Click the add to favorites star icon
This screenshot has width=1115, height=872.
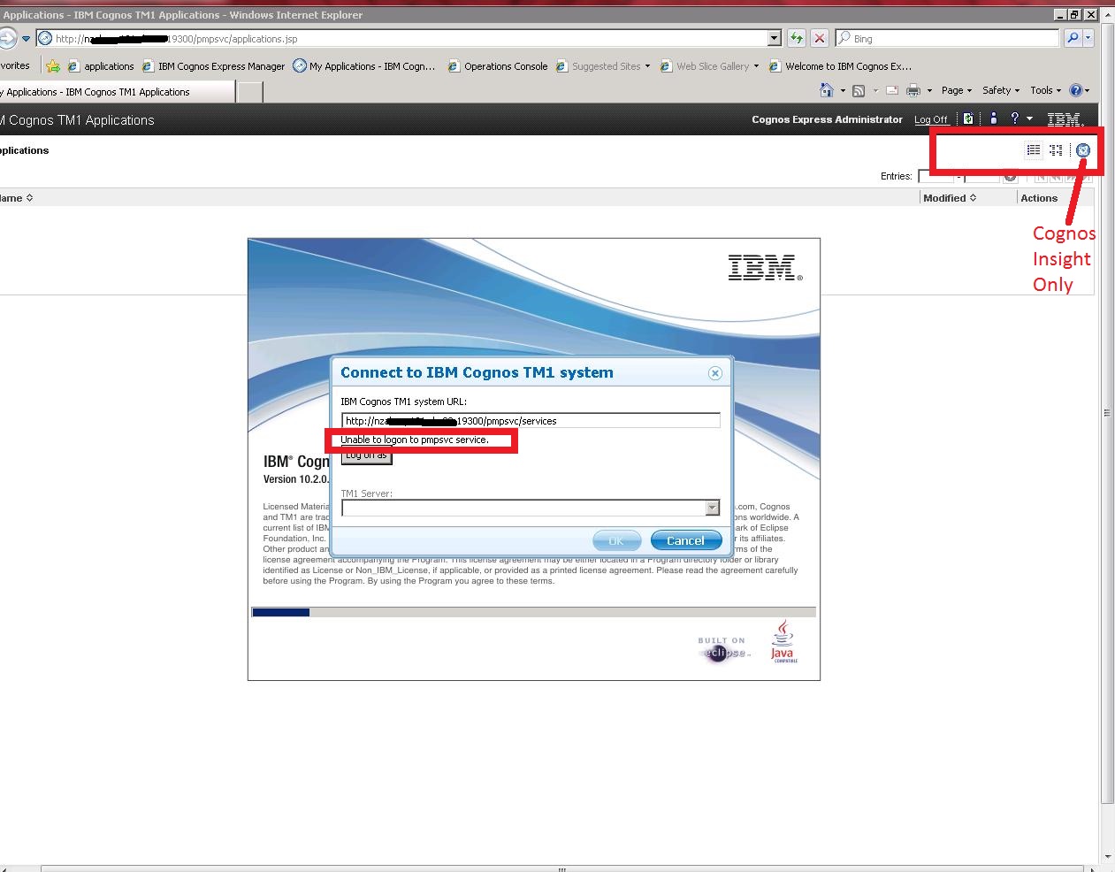pyautogui.click(x=53, y=65)
